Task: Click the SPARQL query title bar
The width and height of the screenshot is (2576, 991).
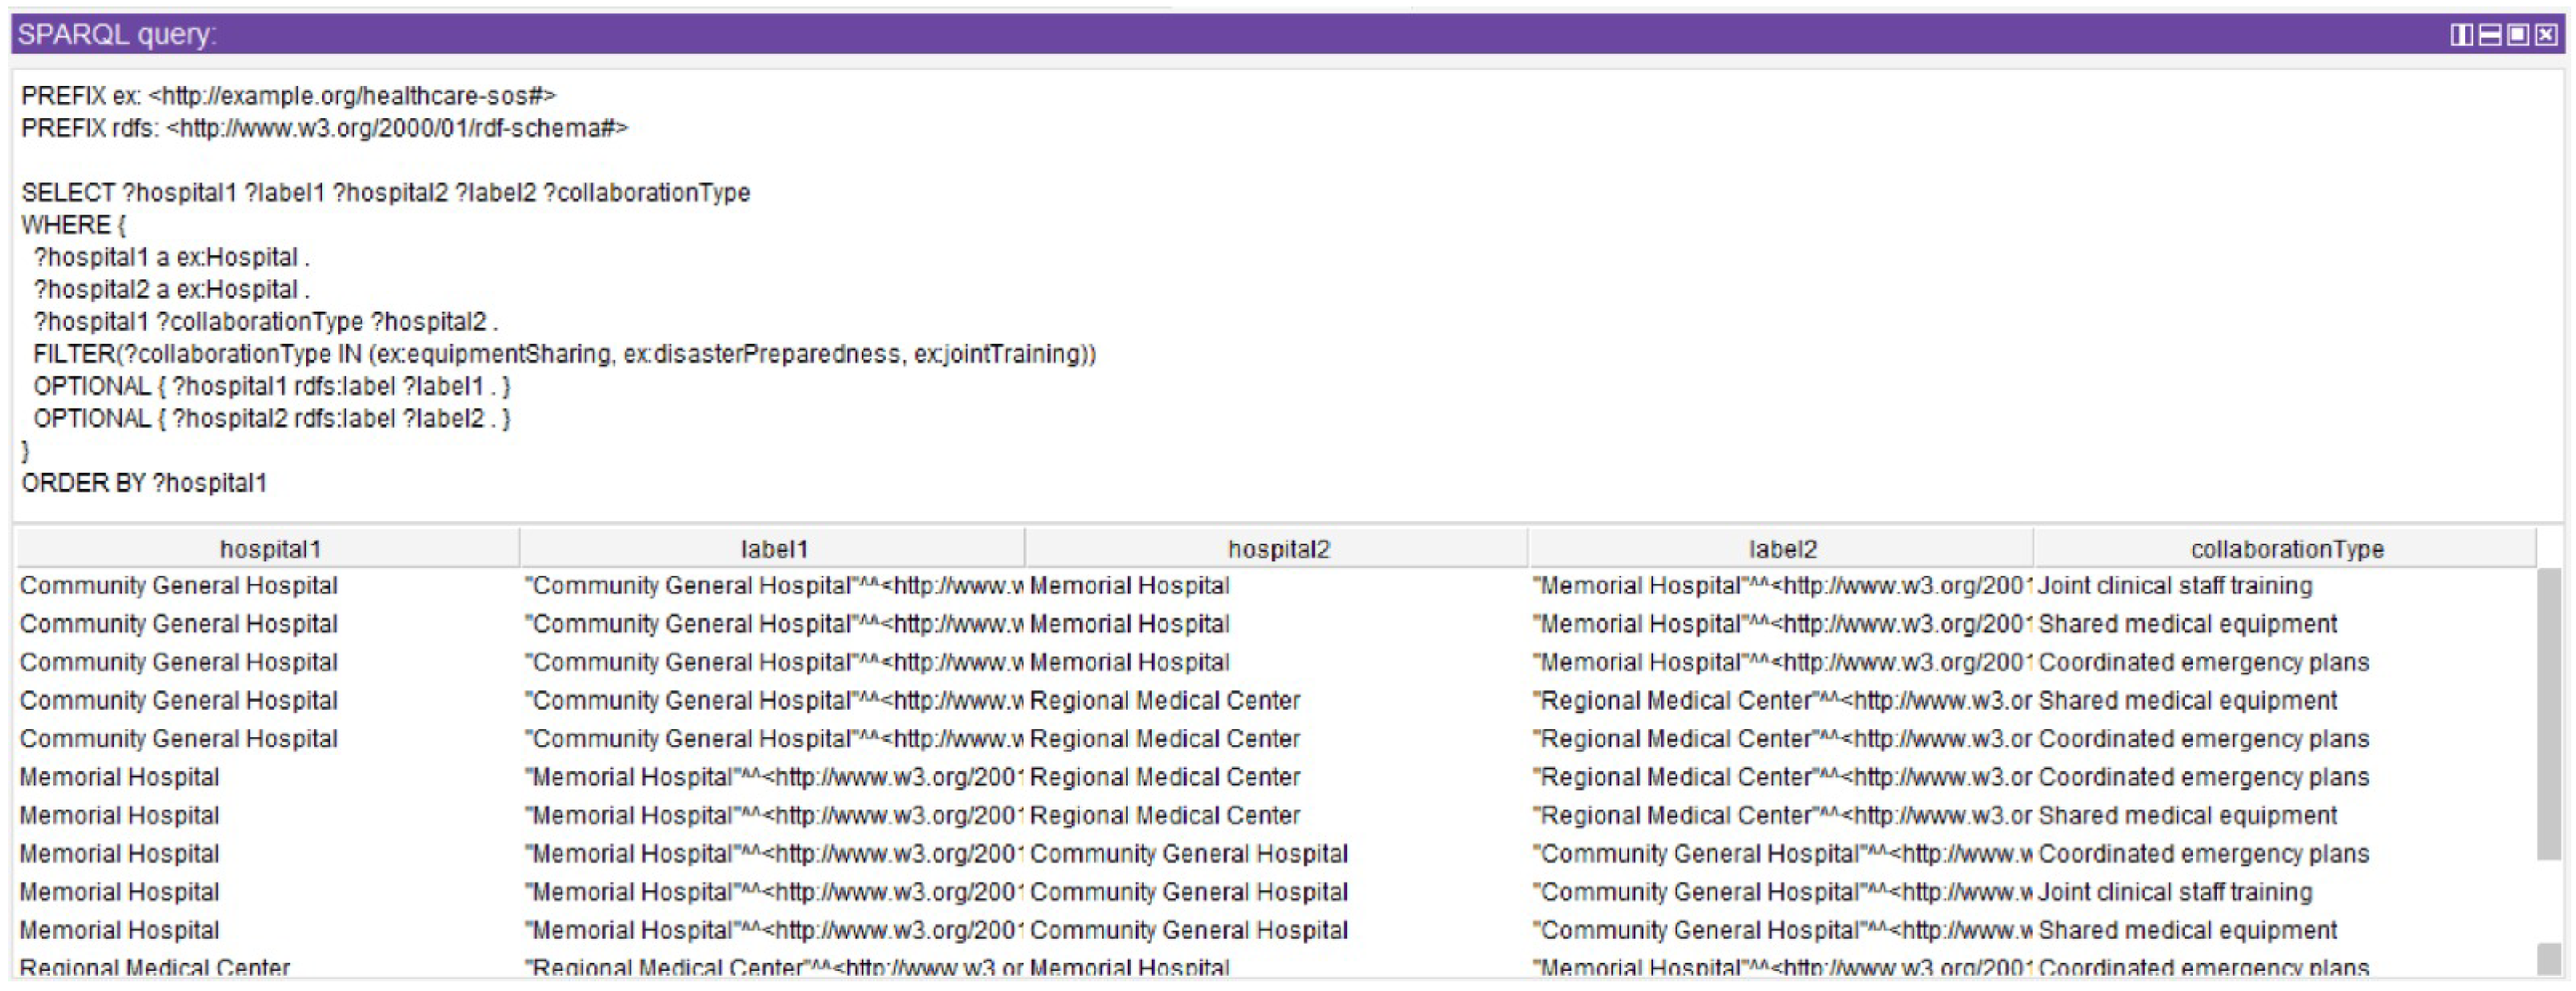Action: click(x=1200, y=35)
